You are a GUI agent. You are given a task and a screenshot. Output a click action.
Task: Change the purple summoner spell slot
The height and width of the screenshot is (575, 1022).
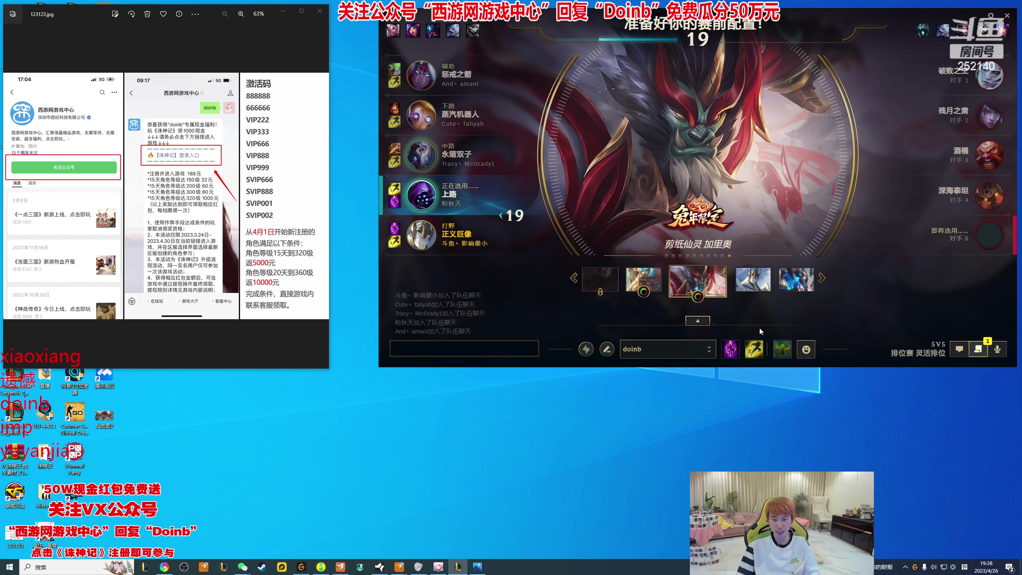tap(731, 349)
